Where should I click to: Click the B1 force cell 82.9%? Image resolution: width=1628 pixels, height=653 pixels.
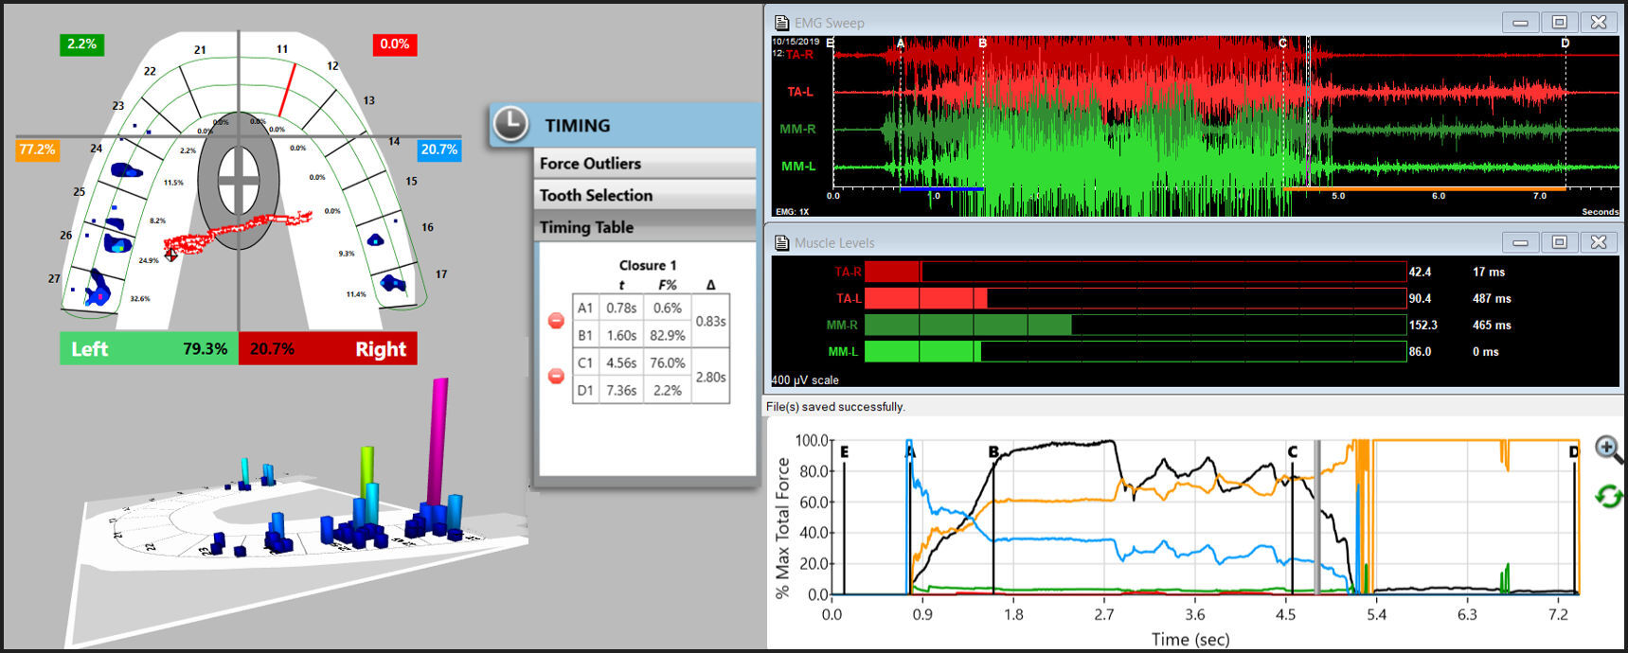(668, 335)
